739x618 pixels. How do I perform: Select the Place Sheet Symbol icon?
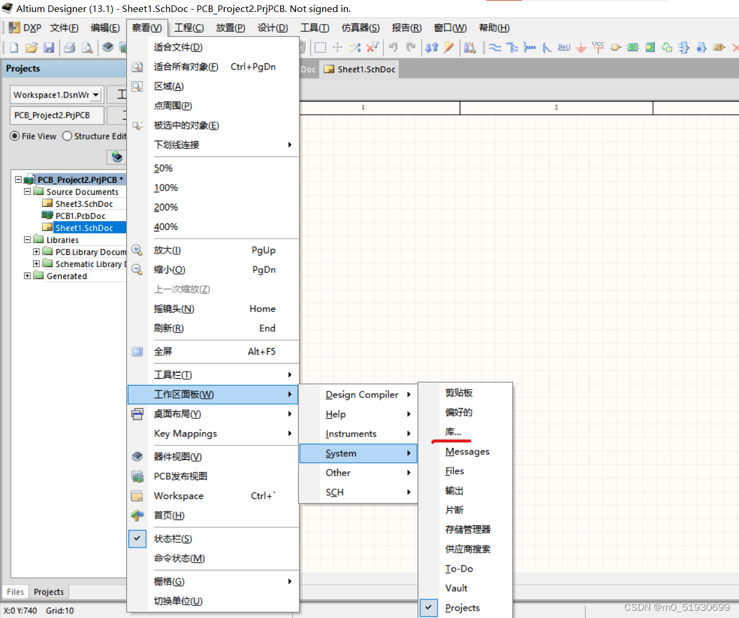633,47
